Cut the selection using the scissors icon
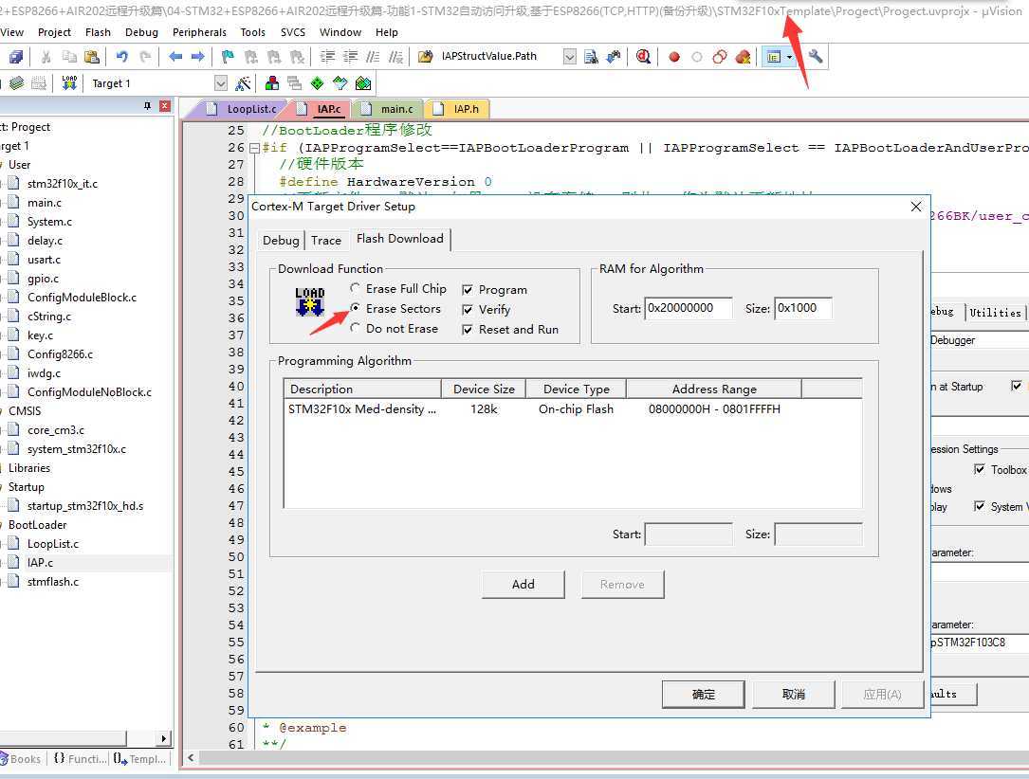Screen dimensions: 1029x779 (x=46, y=57)
